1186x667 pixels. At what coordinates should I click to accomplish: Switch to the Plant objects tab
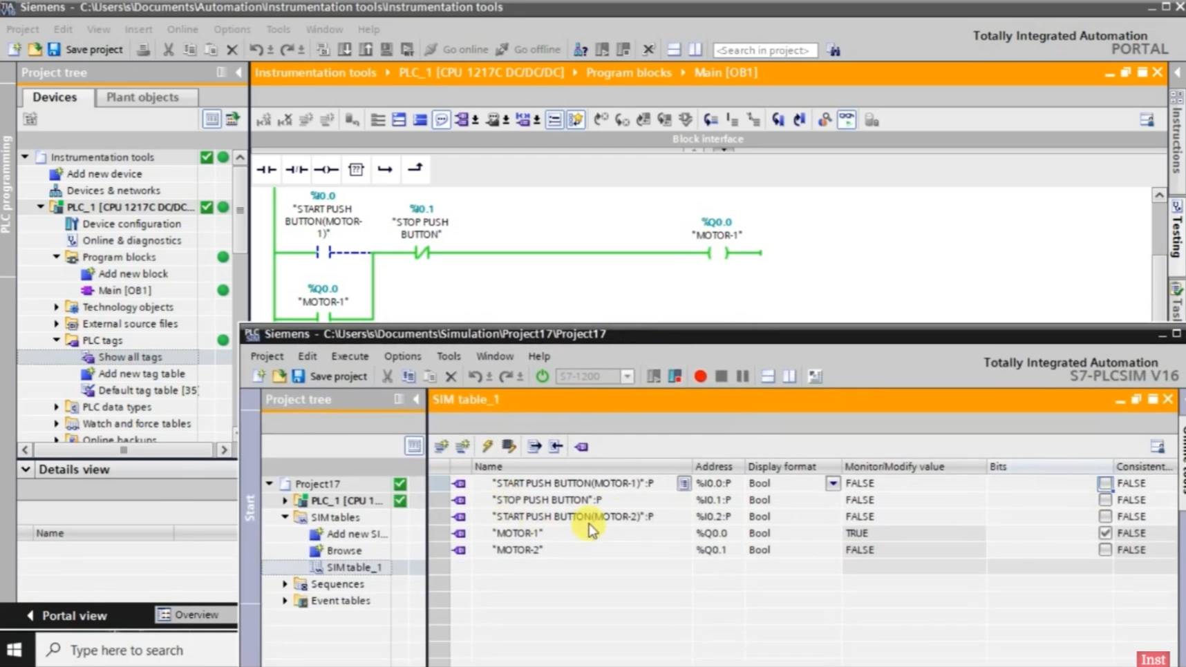pos(142,97)
